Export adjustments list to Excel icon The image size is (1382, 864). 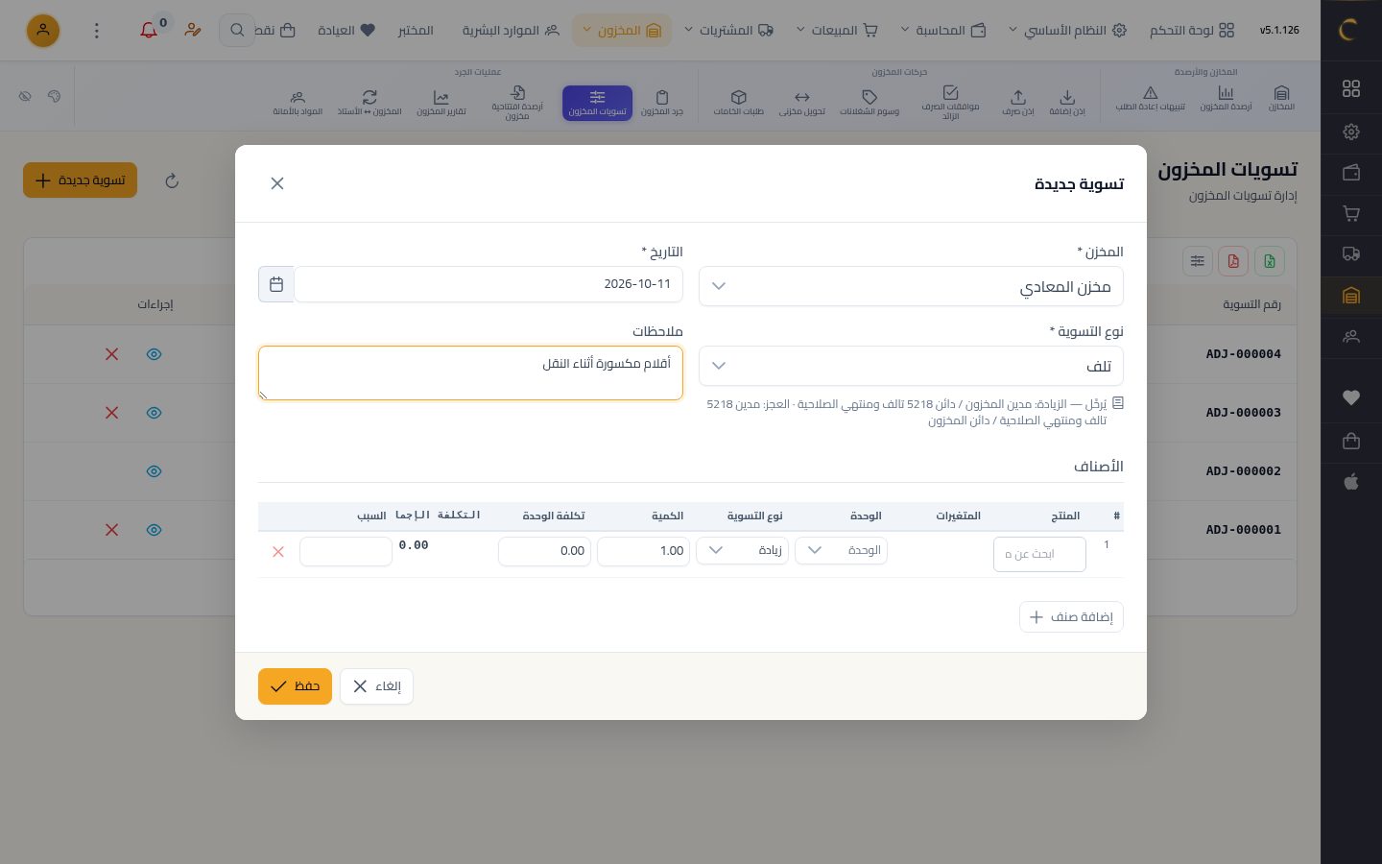pos(1269,261)
